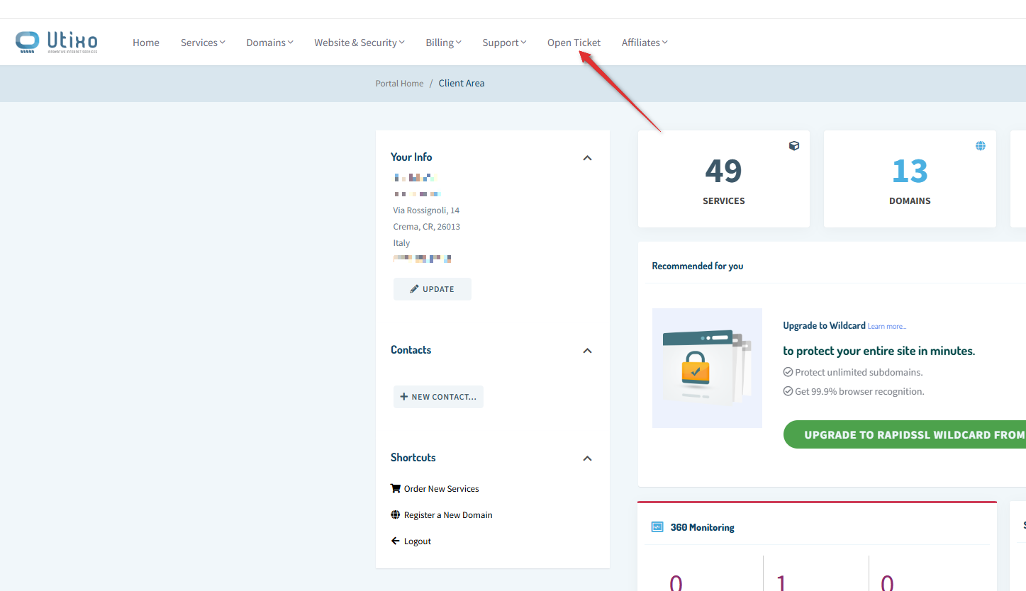1026x591 pixels.
Task: Open the Home menu item
Action: (x=146, y=43)
